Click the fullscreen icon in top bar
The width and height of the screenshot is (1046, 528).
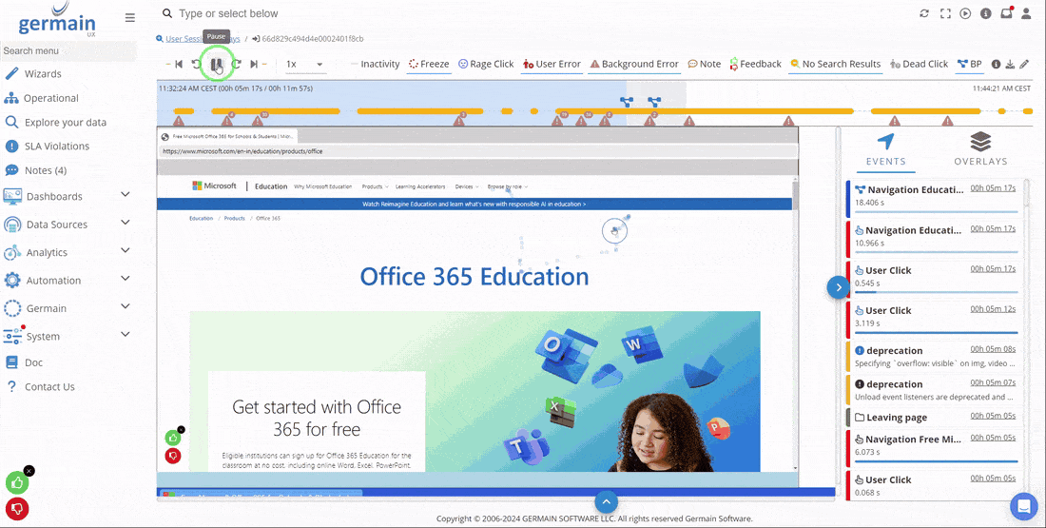(x=944, y=13)
